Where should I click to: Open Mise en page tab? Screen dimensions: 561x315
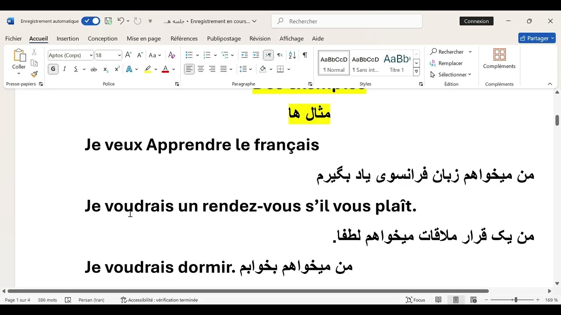pos(144,38)
